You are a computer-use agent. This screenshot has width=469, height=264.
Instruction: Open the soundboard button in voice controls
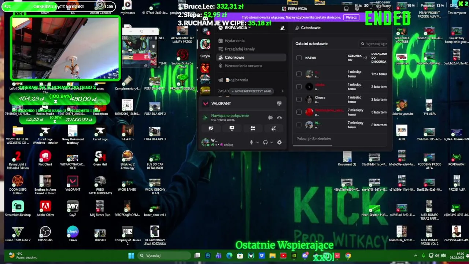pos(273,128)
